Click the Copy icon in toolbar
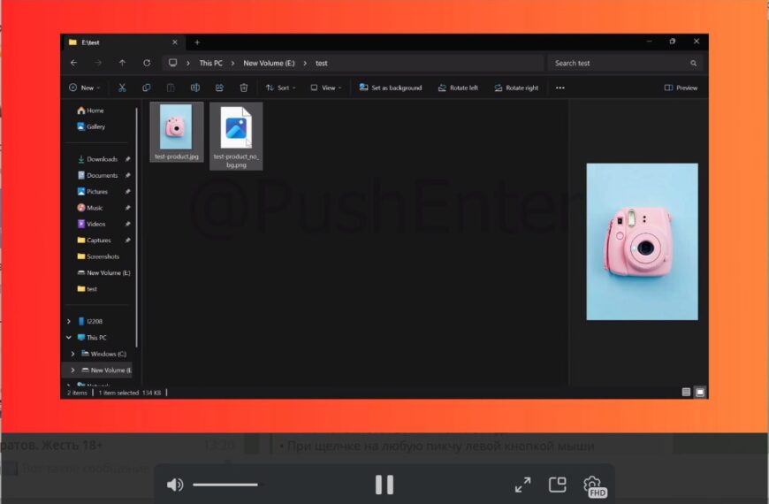Image resolution: width=769 pixels, height=504 pixels. click(147, 88)
